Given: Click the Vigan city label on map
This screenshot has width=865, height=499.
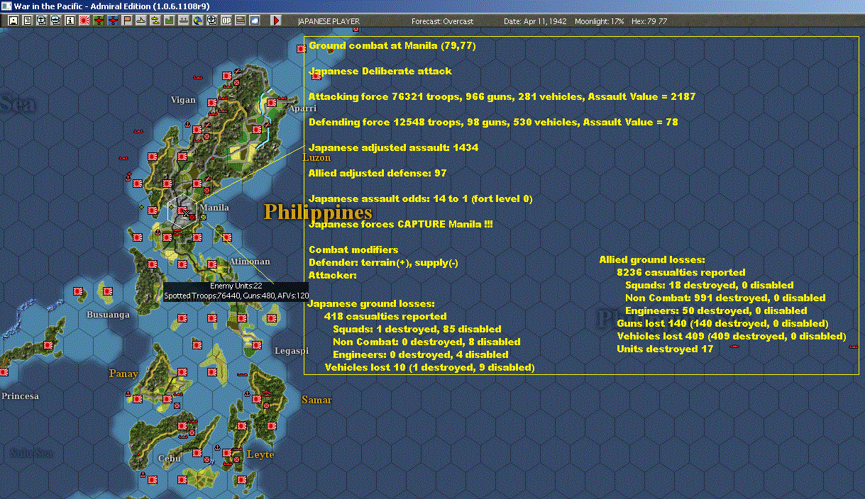Looking at the screenshot, I should point(183,100).
